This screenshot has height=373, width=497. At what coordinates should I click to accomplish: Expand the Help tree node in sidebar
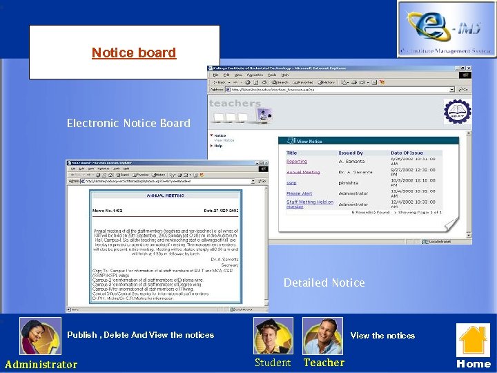tap(211, 146)
